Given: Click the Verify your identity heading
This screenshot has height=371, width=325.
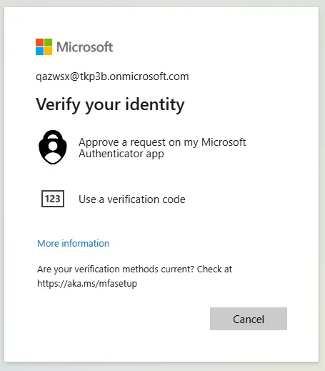Looking at the screenshot, I should coord(110,104).
